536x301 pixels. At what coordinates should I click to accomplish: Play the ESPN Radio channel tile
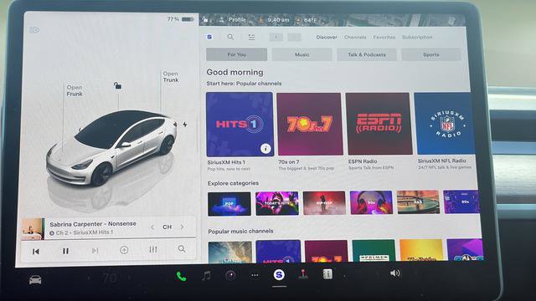pos(379,124)
